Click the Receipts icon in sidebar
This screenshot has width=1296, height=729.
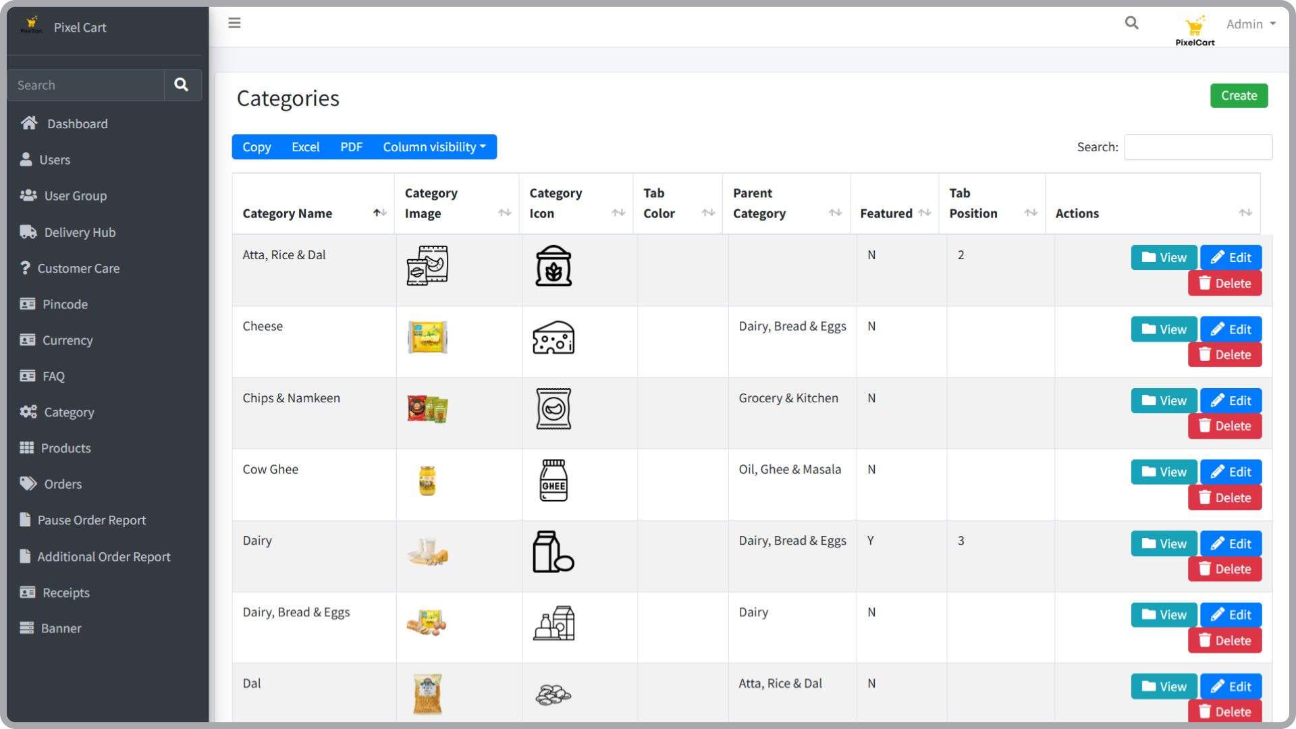pos(28,592)
